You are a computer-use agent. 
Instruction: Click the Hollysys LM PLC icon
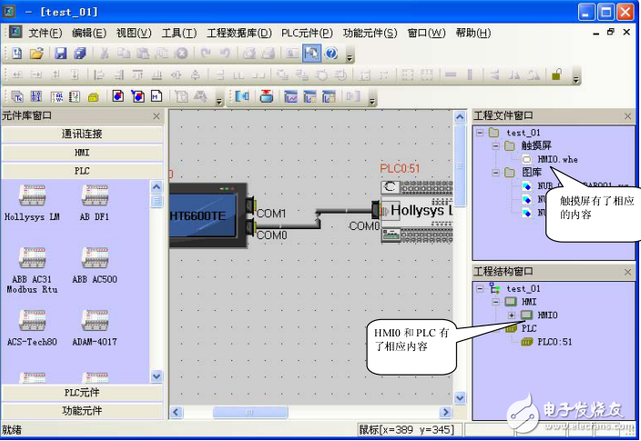coord(31,196)
